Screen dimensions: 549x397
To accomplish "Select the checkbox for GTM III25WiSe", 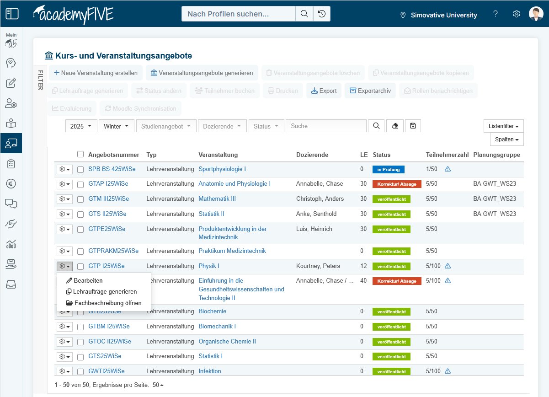I will 80,199.
